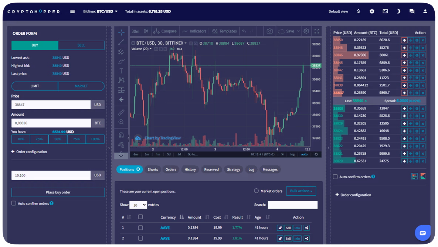Image resolution: width=438 pixels, height=247 pixels.
Task: Check Auto confirm orders under order book
Action: [335, 177]
